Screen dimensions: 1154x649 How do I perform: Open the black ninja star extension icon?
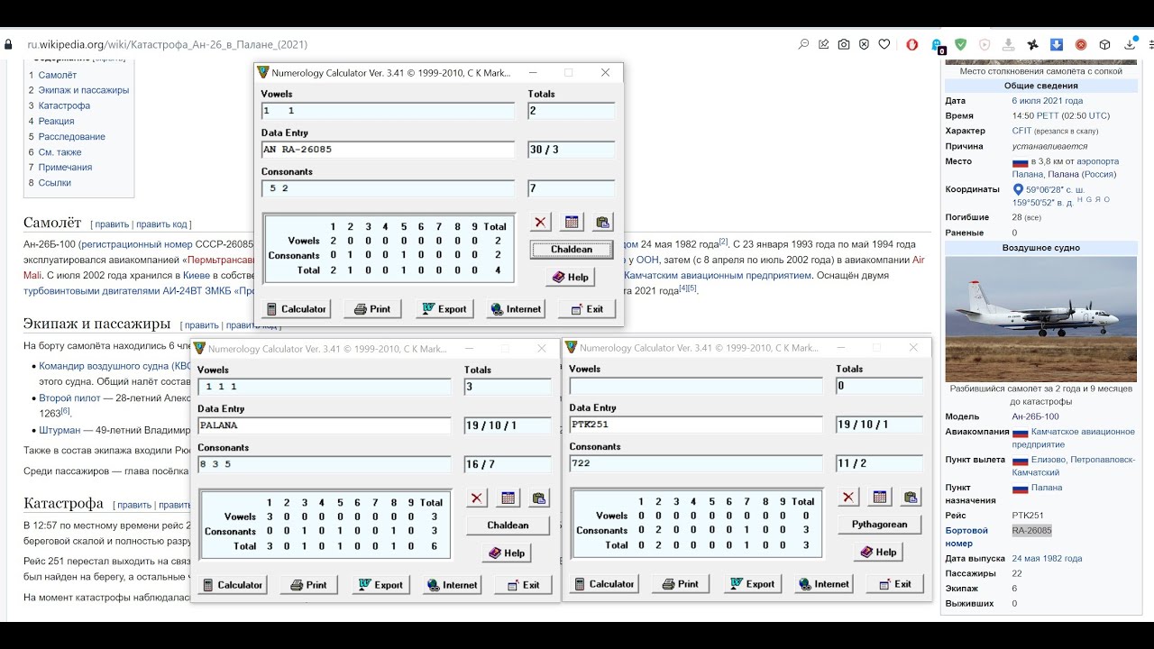point(1033,44)
